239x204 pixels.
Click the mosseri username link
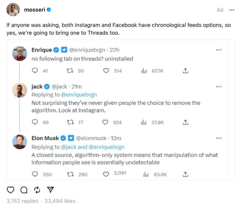pyautogui.click(x=34, y=10)
